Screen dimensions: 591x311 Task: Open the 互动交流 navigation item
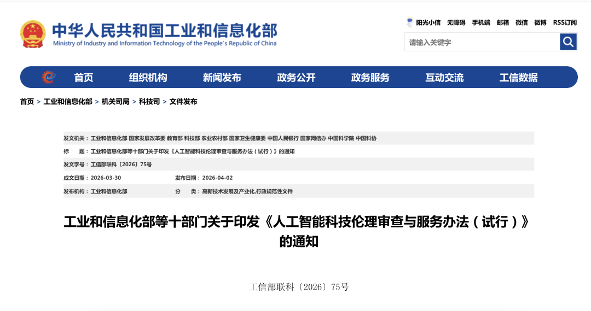(444, 78)
